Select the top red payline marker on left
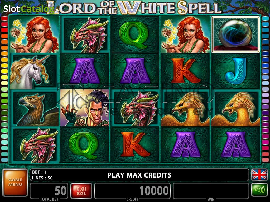The width and height of the screenshot is (270, 202). [x=4, y=19]
